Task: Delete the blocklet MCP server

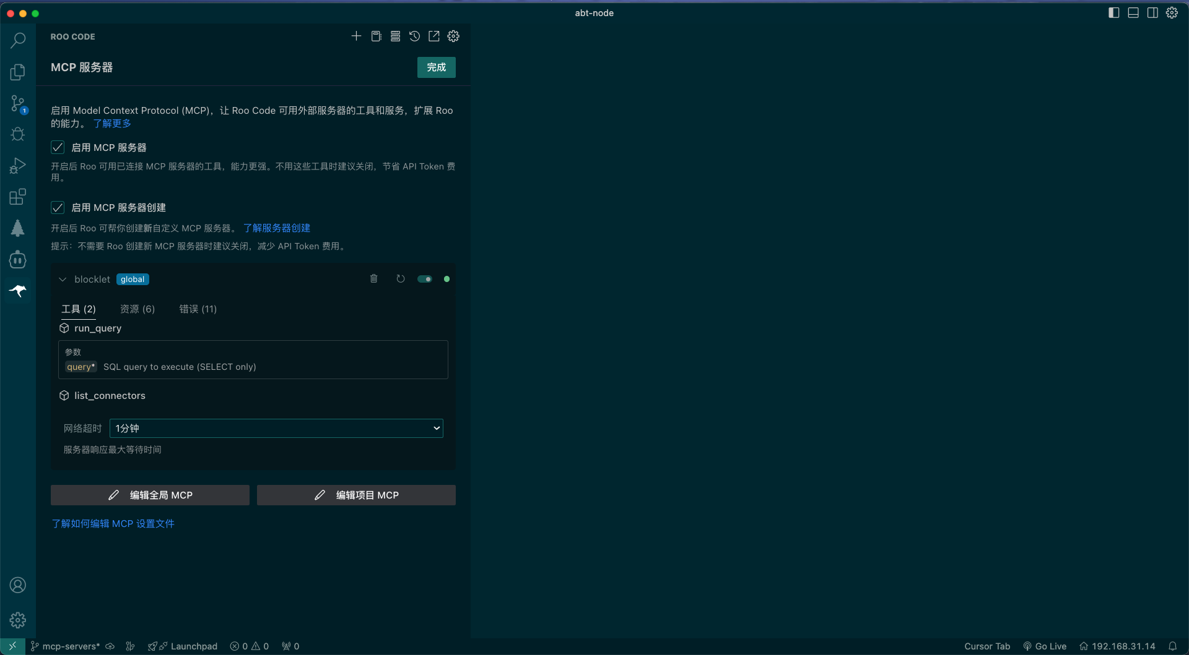Action: pos(373,279)
